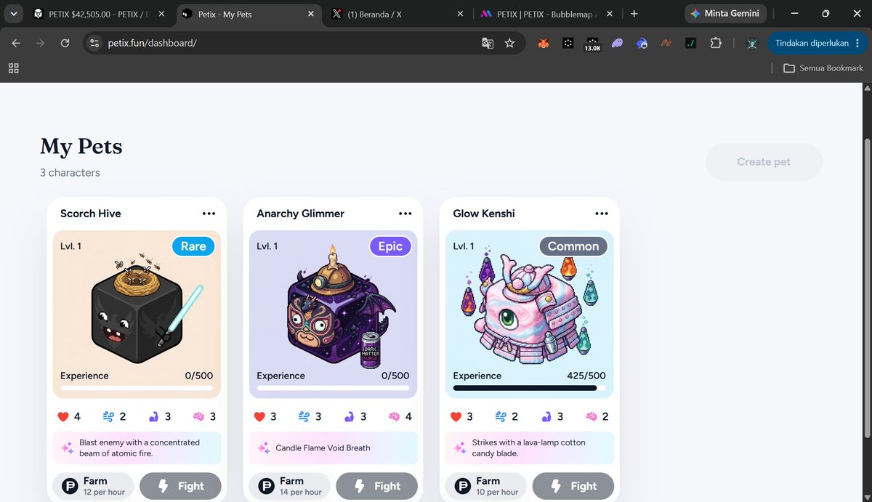Go back to the previous page

click(16, 44)
